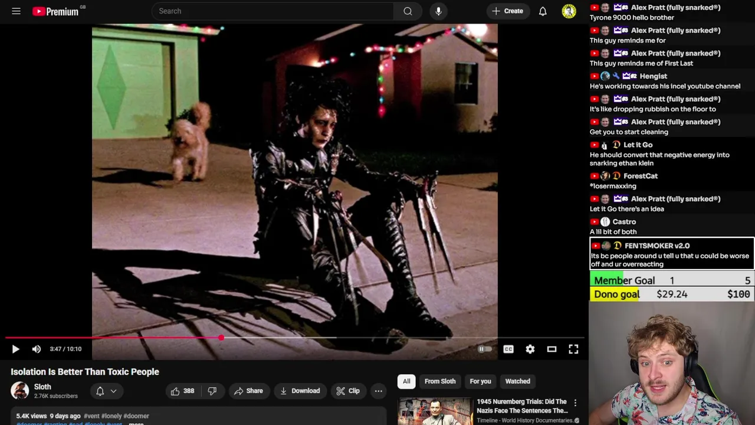Screen dimensions: 755x425
Task: Click the #vent hashtag
Action: click(x=91, y=416)
